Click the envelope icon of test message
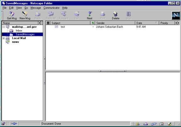 pyautogui.click(x=57, y=27)
